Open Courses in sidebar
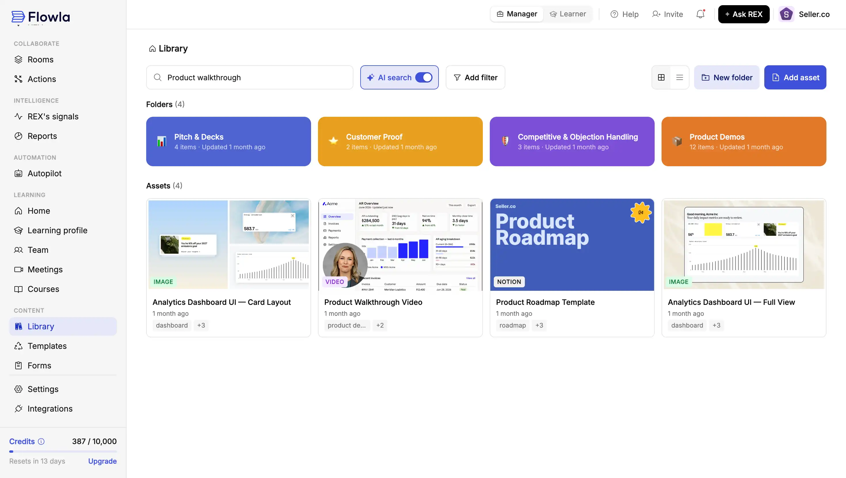Image resolution: width=846 pixels, height=478 pixels. 63,289
